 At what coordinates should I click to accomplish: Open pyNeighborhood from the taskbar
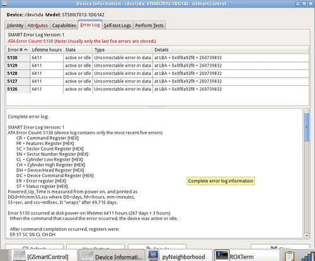179,256
